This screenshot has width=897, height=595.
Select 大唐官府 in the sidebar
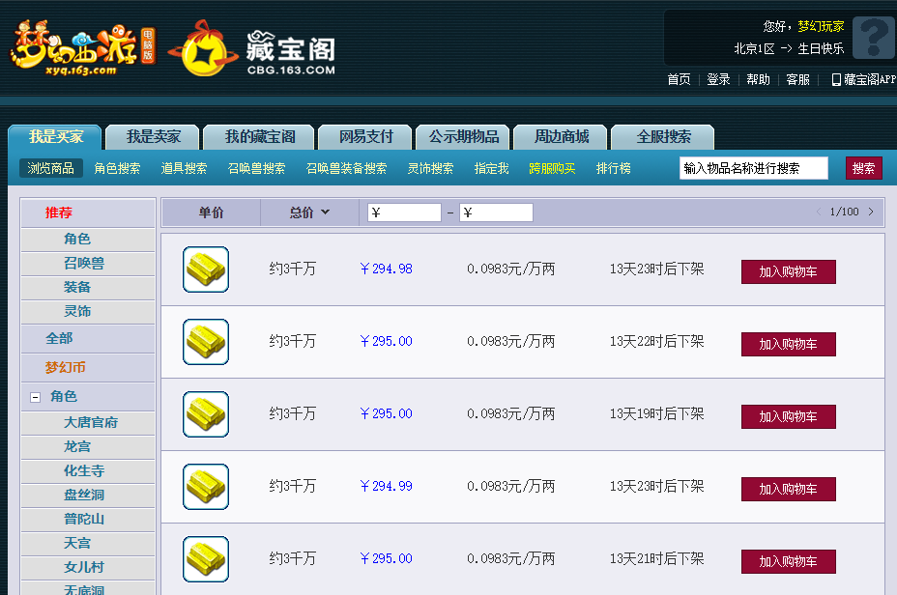(x=91, y=423)
